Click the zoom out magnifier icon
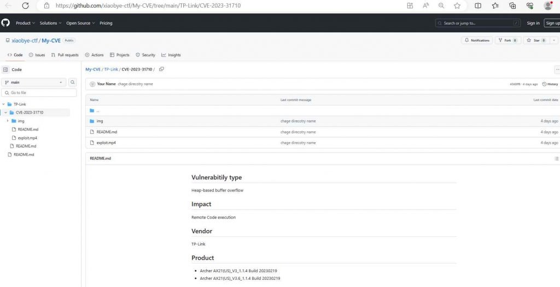 [441, 5]
